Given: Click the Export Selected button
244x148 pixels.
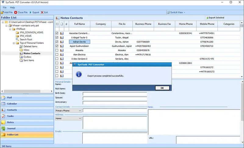Looking at the screenshot, I should [215, 18].
